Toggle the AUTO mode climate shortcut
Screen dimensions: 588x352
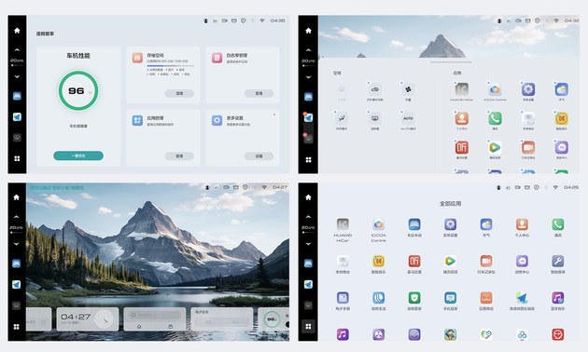[408, 118]
